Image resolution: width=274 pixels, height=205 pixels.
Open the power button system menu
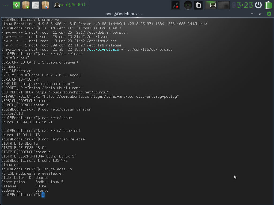(258, 5)
